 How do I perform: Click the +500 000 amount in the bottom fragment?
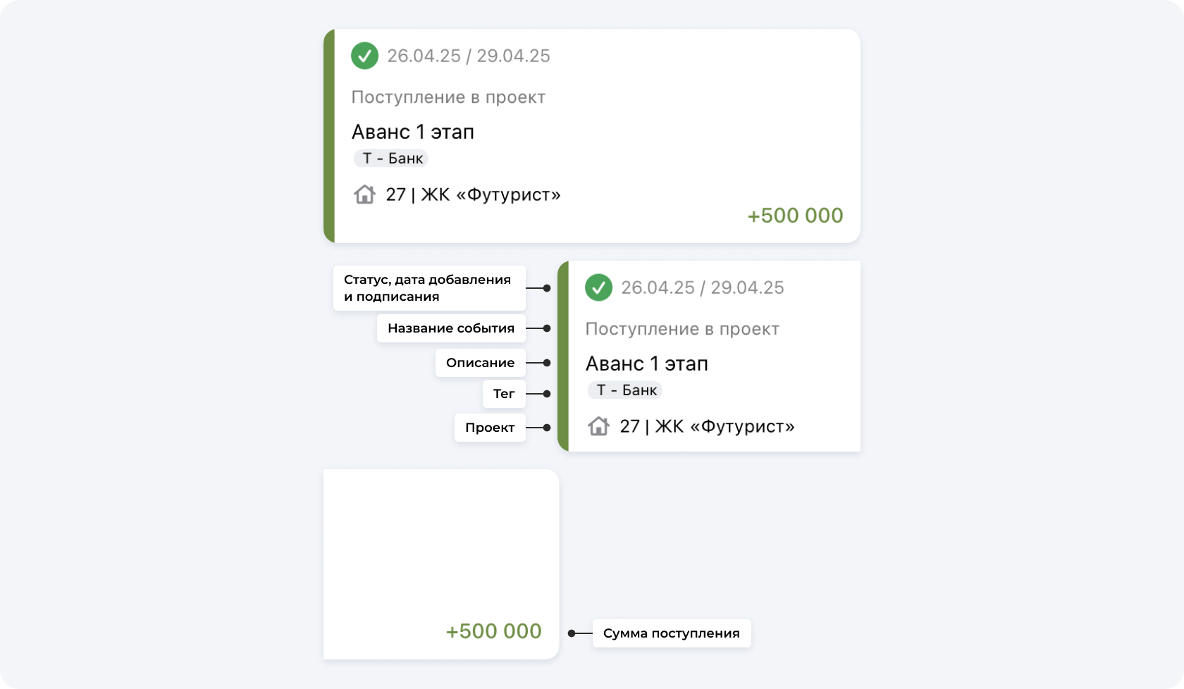pyautogui.click(x=493, y=631)
